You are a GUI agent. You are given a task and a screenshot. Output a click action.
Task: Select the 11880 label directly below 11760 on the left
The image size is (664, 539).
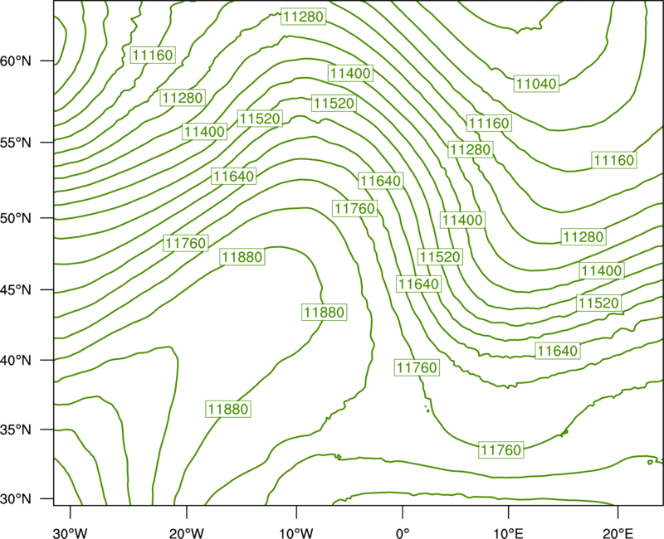click(x=242, y=257)
